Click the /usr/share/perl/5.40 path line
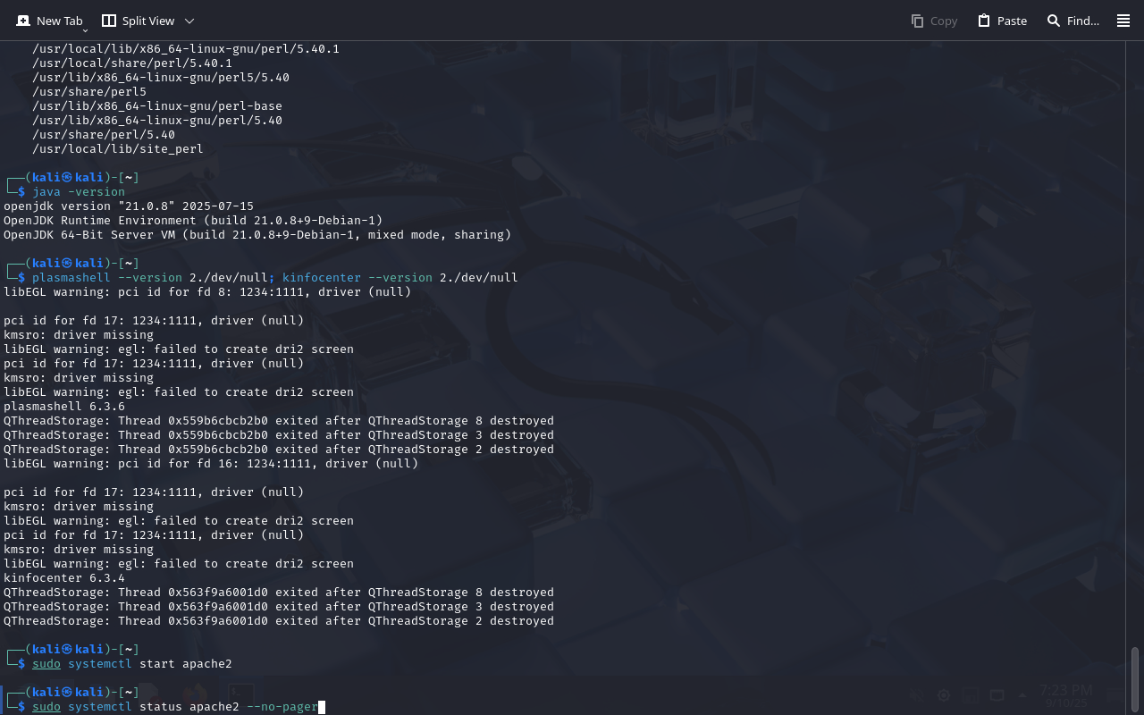1144x715 pixels. point(104,135)
